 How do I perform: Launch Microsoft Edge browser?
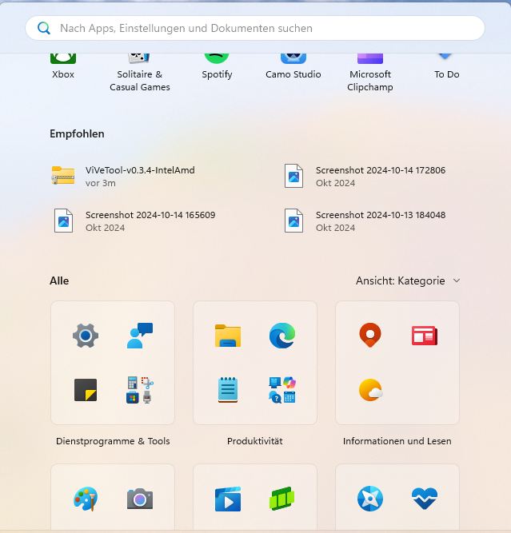click(x=282, y=336)
